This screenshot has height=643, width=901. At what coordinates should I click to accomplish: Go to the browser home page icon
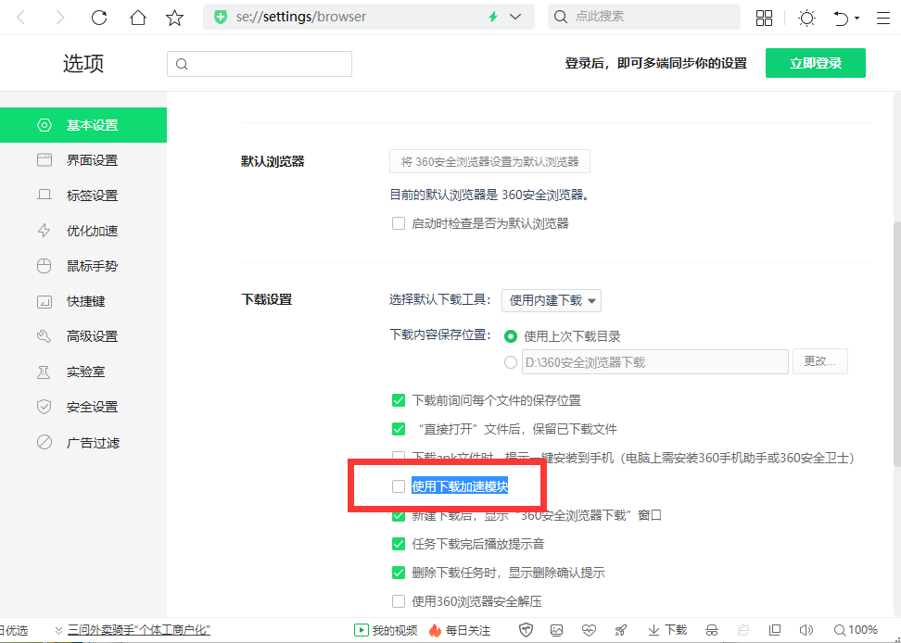tap(137, 18)
